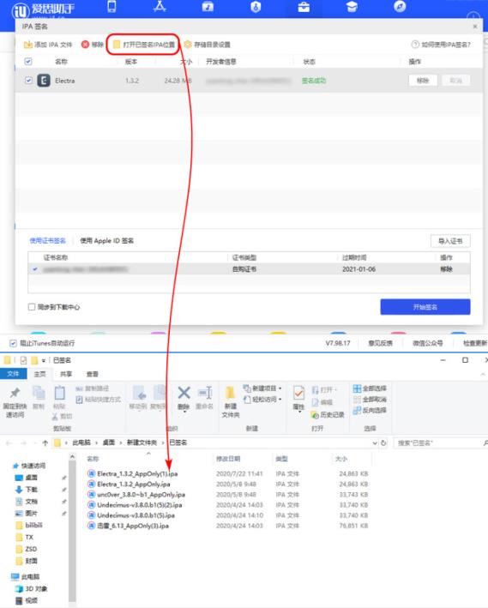Open the 文件 menu in Explorer
This screenshot has width=488, height=608.
13,374
